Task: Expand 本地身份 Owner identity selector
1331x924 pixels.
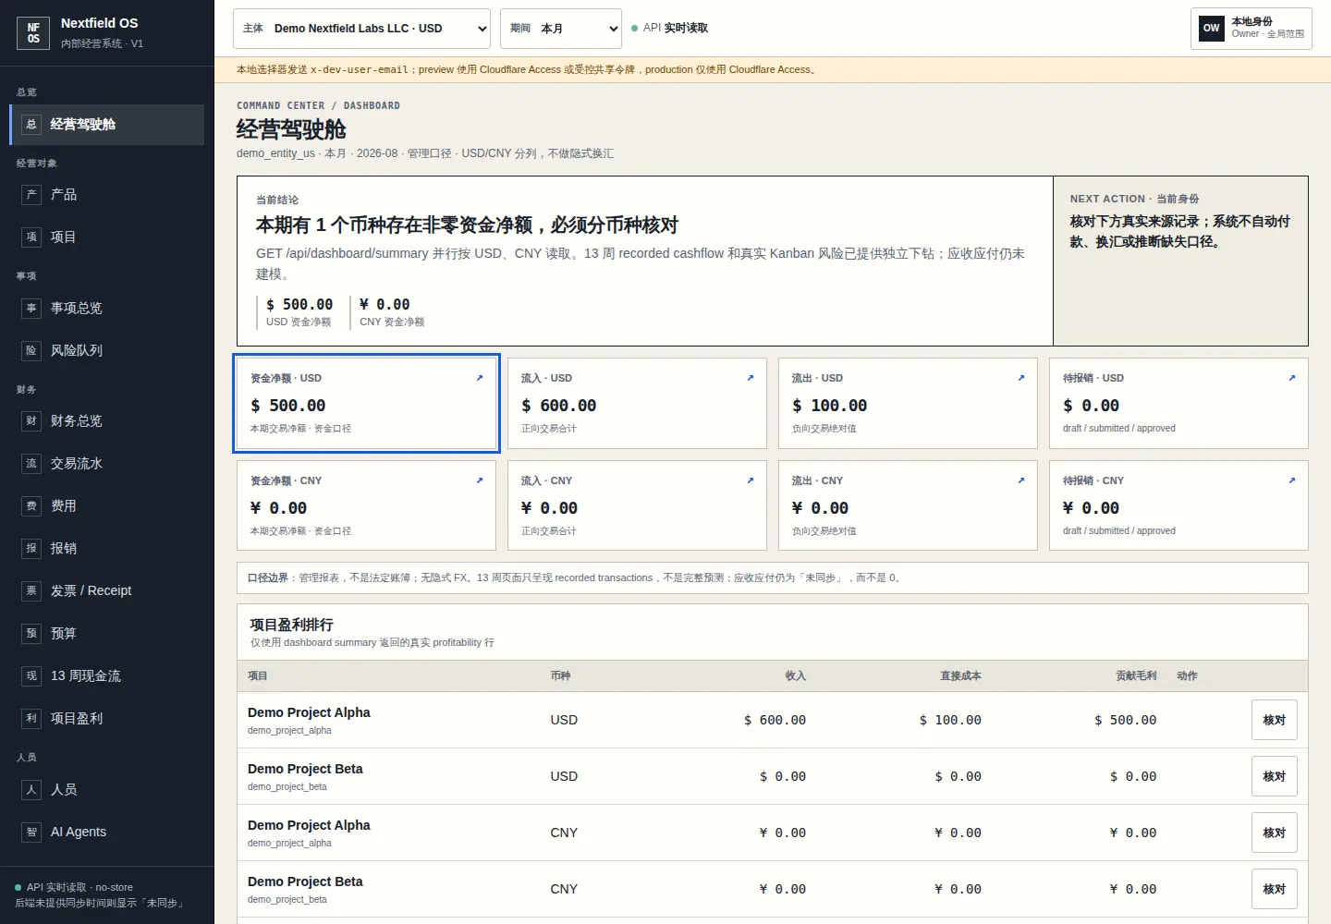Action: click(x=1252, y=28)
